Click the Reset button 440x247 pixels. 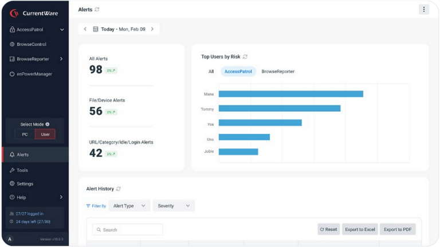click(329, 229)
